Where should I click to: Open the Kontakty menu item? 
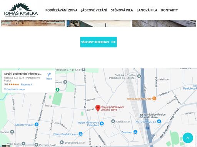[x=169, y=10]
